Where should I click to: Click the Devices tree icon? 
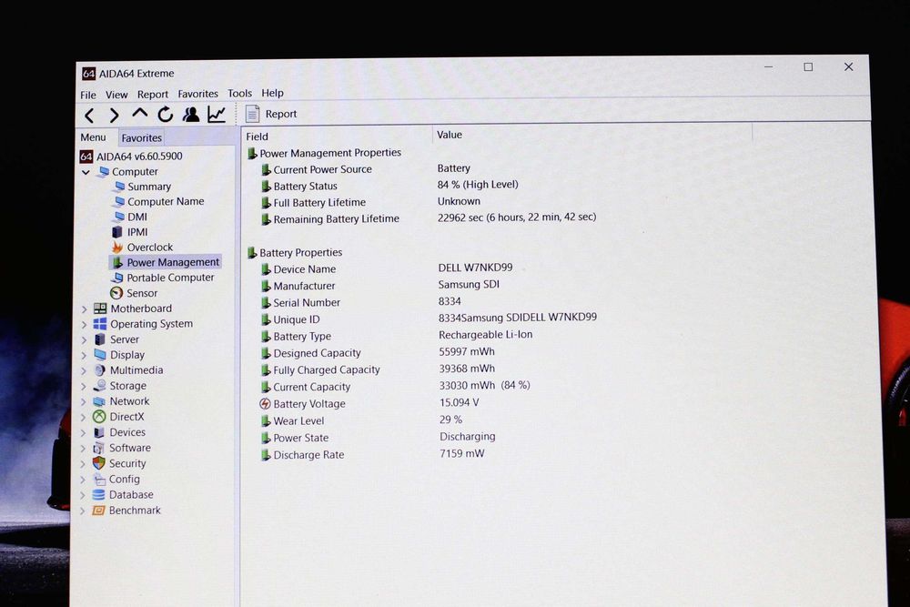(x=100, y=432)
